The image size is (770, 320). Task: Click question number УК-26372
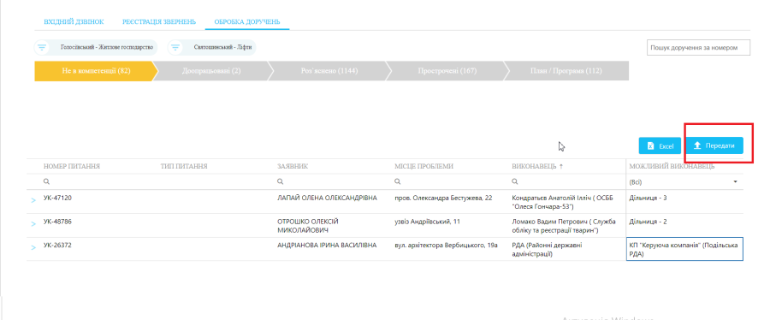point(58,245)
